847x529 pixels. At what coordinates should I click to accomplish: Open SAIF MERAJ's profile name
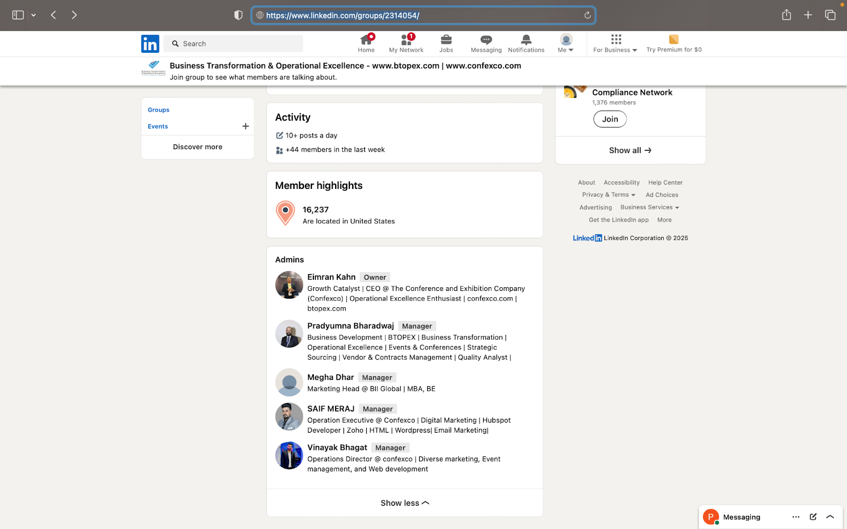click(x=331, y=409)
